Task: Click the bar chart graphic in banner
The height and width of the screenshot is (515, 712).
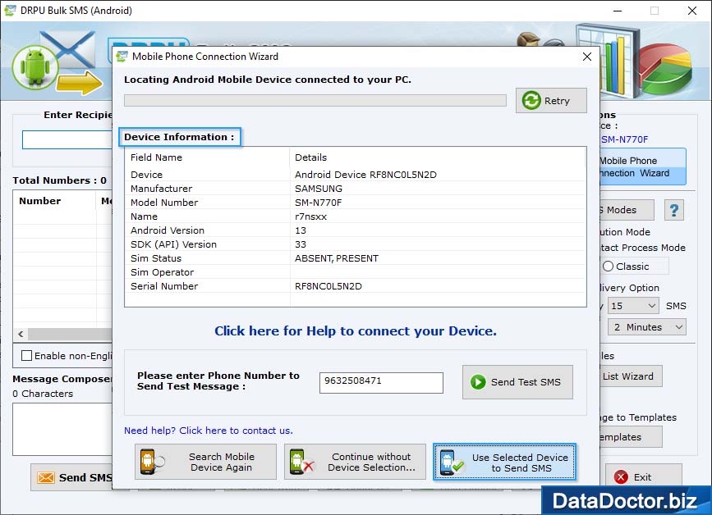Action: pyautogui.click(x=608, y=60)
